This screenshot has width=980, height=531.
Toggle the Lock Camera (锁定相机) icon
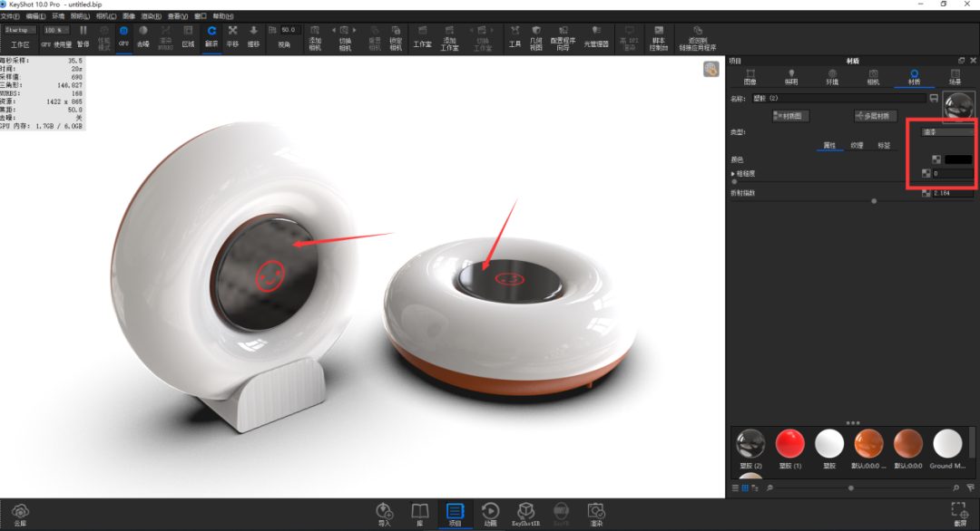click(396, 37)
